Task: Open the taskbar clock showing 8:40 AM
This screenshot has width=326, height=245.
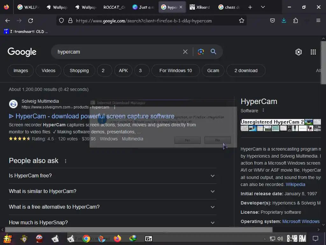Action: click(x=296, y=239)
